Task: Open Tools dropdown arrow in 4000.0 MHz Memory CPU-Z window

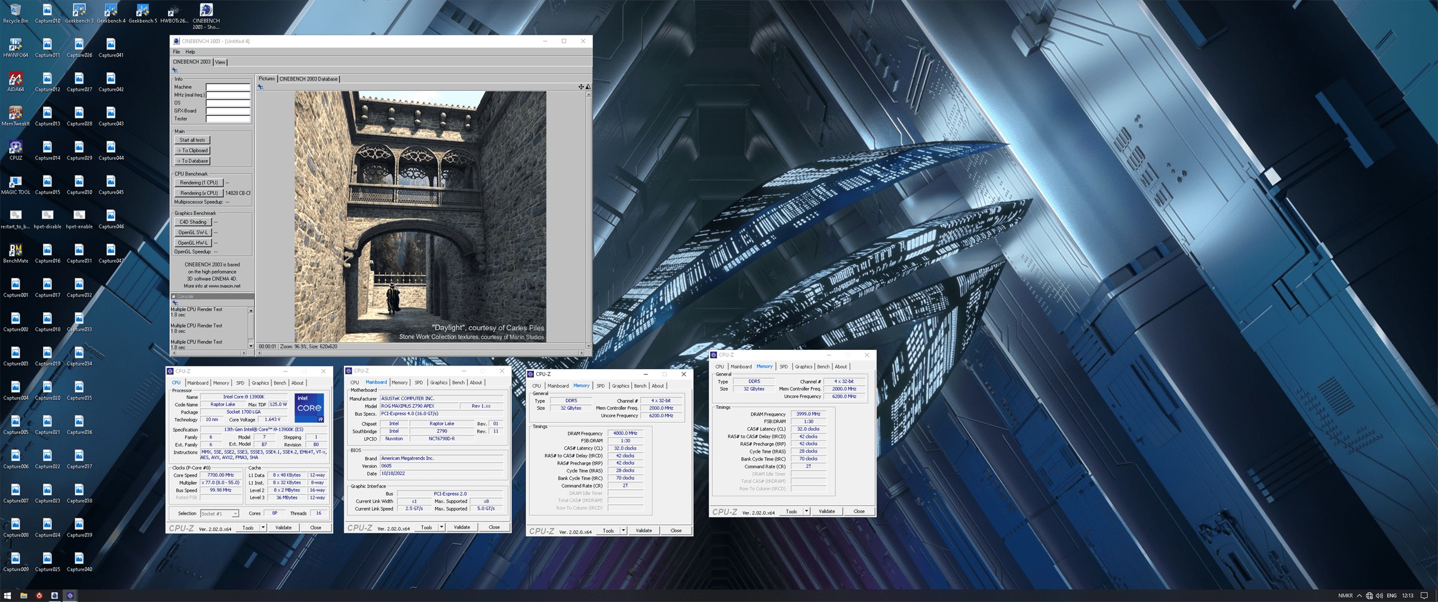Action: 623,530
